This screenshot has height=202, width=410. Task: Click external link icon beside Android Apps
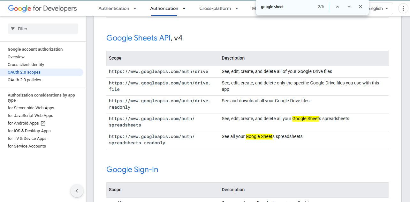[x=43, y=123]
